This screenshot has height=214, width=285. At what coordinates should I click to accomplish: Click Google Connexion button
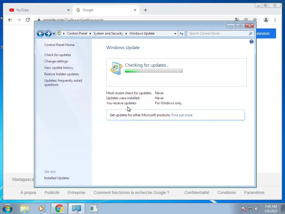[x=266, y=33]
